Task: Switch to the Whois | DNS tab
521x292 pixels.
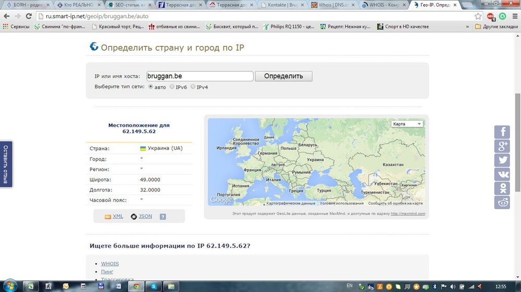Action: pyautogui.click(x=332, y=5)
